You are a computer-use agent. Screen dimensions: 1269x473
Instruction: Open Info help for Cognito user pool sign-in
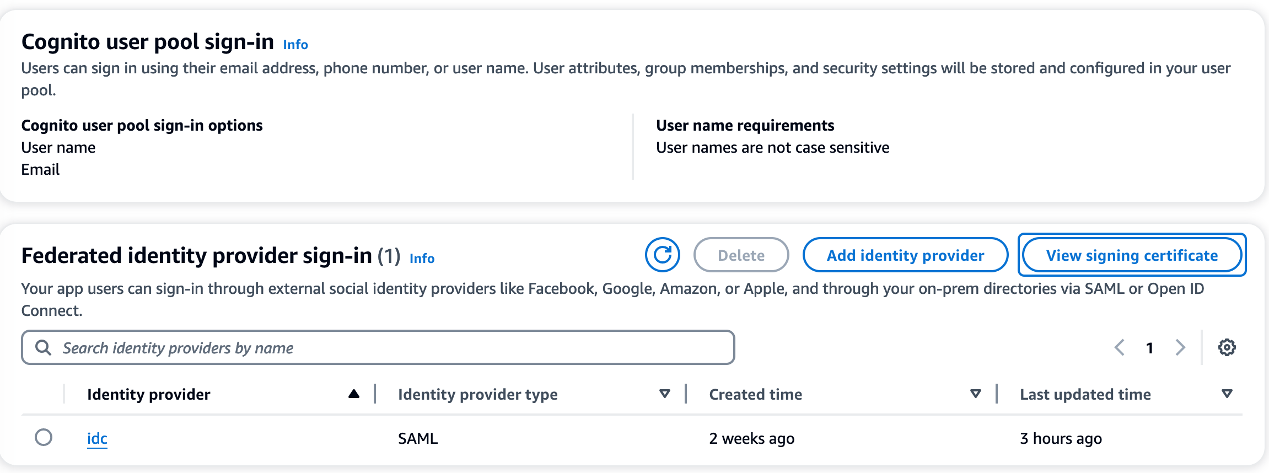tap(295, 44)
